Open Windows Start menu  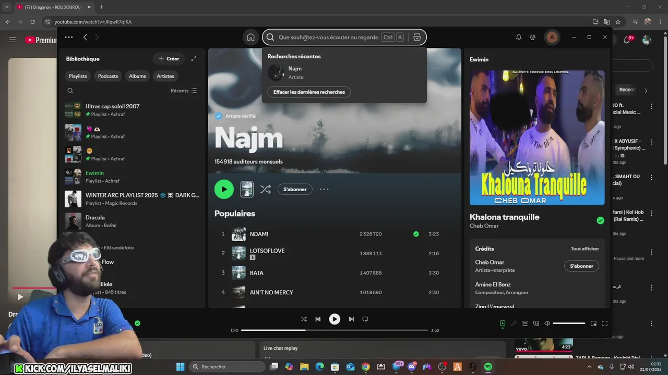coord(180,367)
